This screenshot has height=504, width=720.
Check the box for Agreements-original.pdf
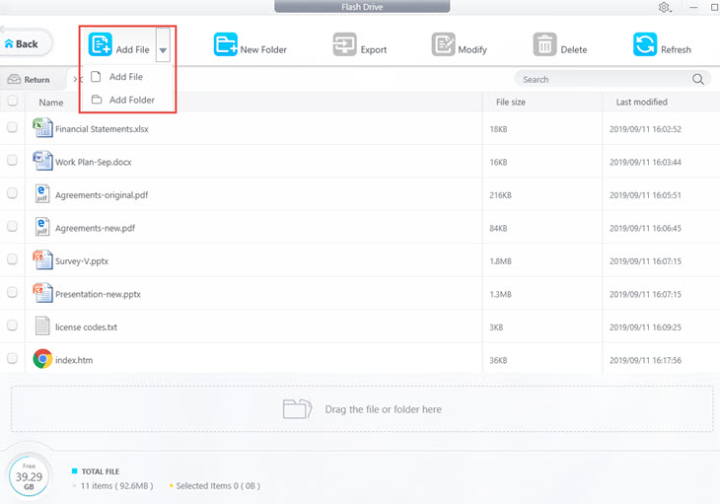(13, 192)
